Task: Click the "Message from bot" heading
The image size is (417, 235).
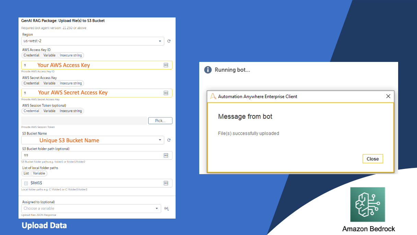Action: click(x=245, y=117)
